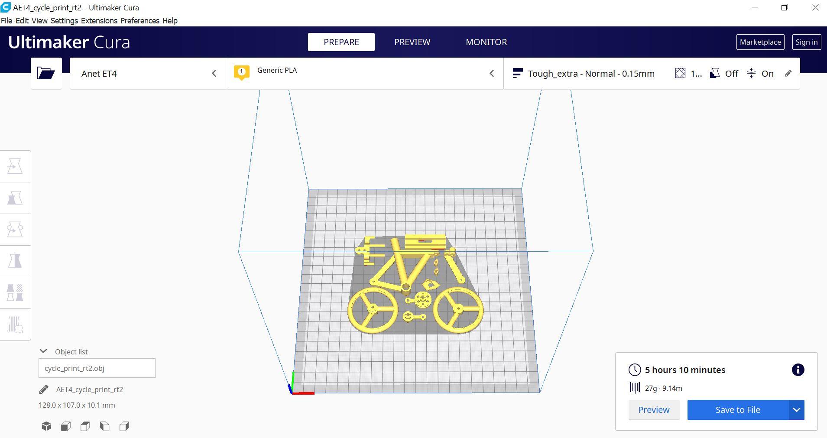
Task: Select cycle_print_rt2.obj in object list
Action: coord(97,368)
